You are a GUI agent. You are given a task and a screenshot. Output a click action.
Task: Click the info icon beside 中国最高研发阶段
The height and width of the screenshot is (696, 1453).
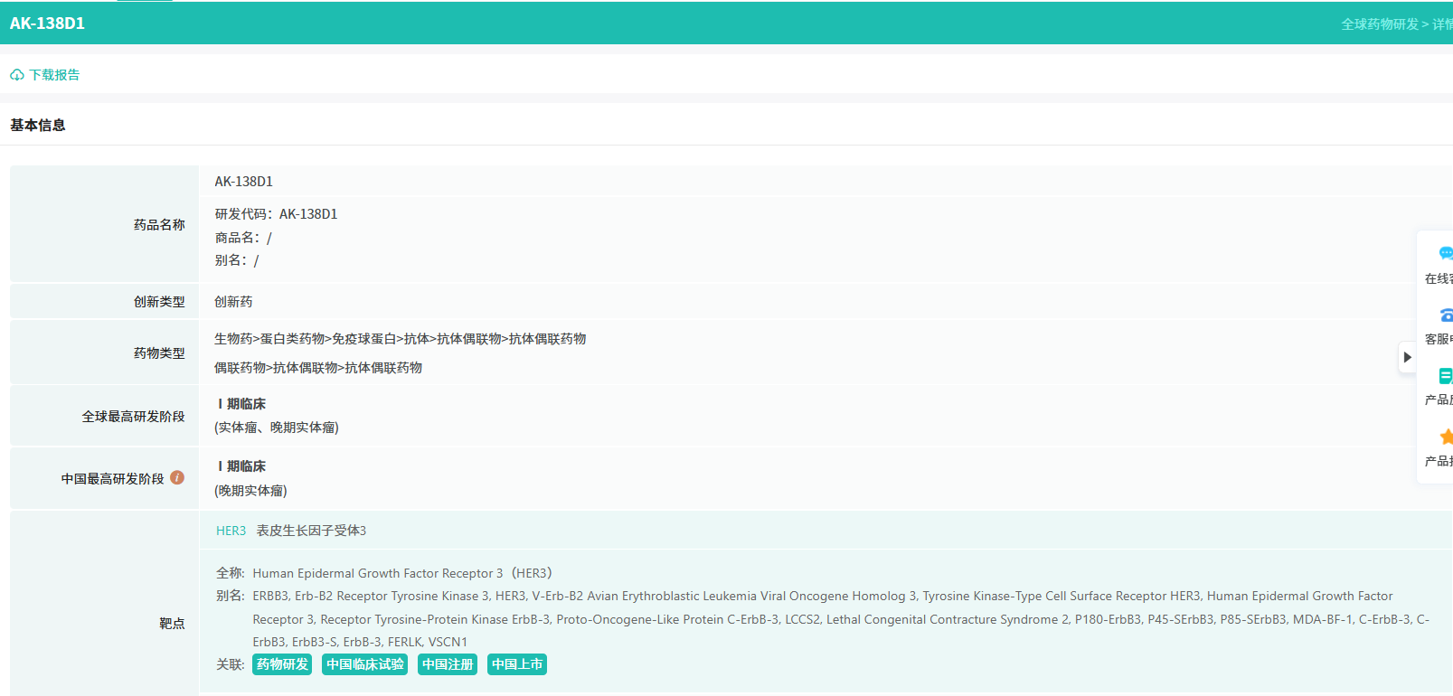pyautogui.click(x=177, y=478)
